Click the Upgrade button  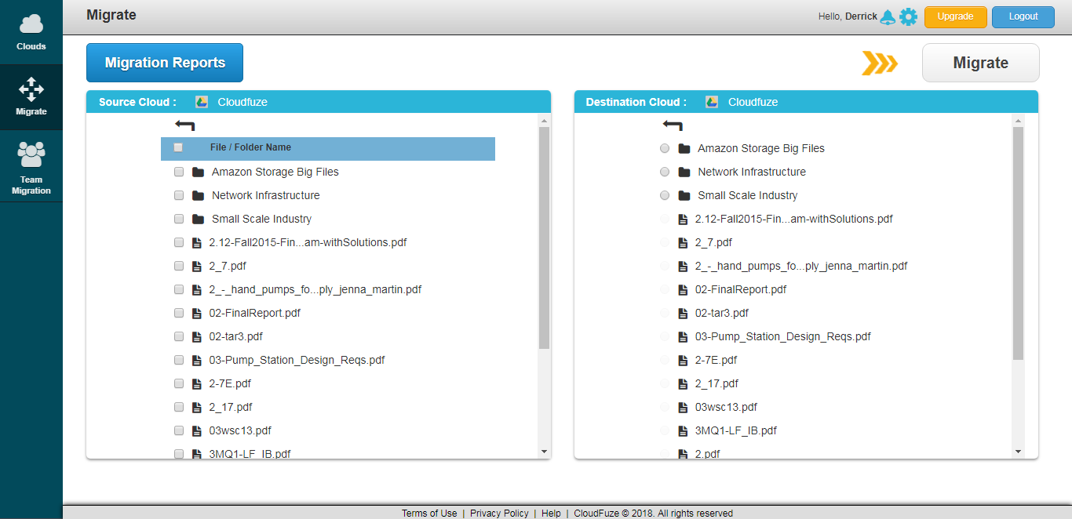955,16
